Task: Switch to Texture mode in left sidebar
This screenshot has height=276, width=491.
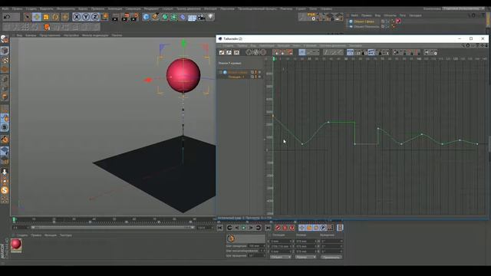Action: (5, 60)
